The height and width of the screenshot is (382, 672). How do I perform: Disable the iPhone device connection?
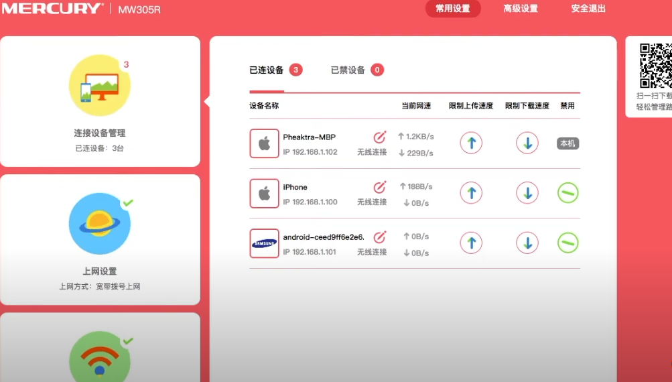pyautogui.click(x=567, y=193)
